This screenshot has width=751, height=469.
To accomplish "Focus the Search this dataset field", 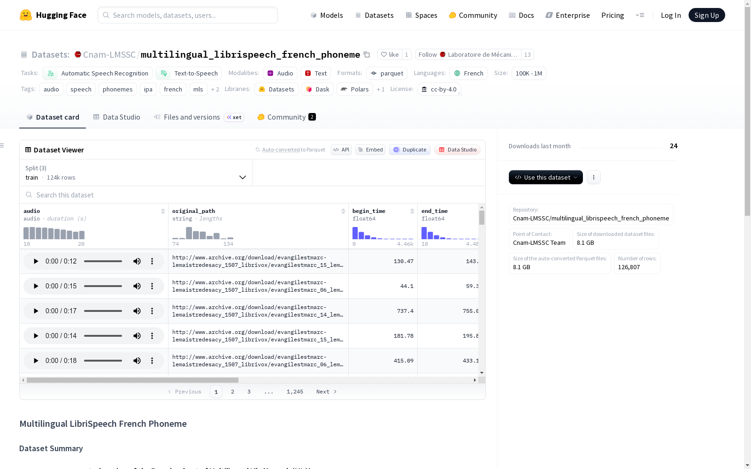I will tap(253, 195).
